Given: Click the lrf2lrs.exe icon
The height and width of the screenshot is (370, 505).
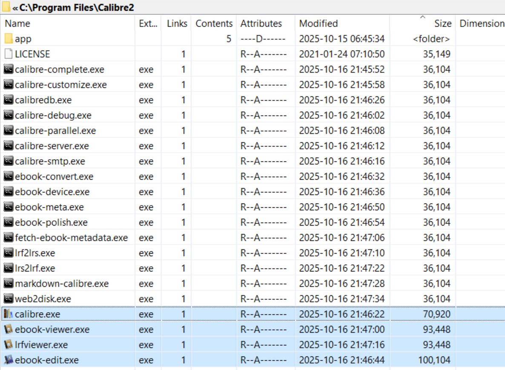Looking at the screenshot, I should [9, 253].
